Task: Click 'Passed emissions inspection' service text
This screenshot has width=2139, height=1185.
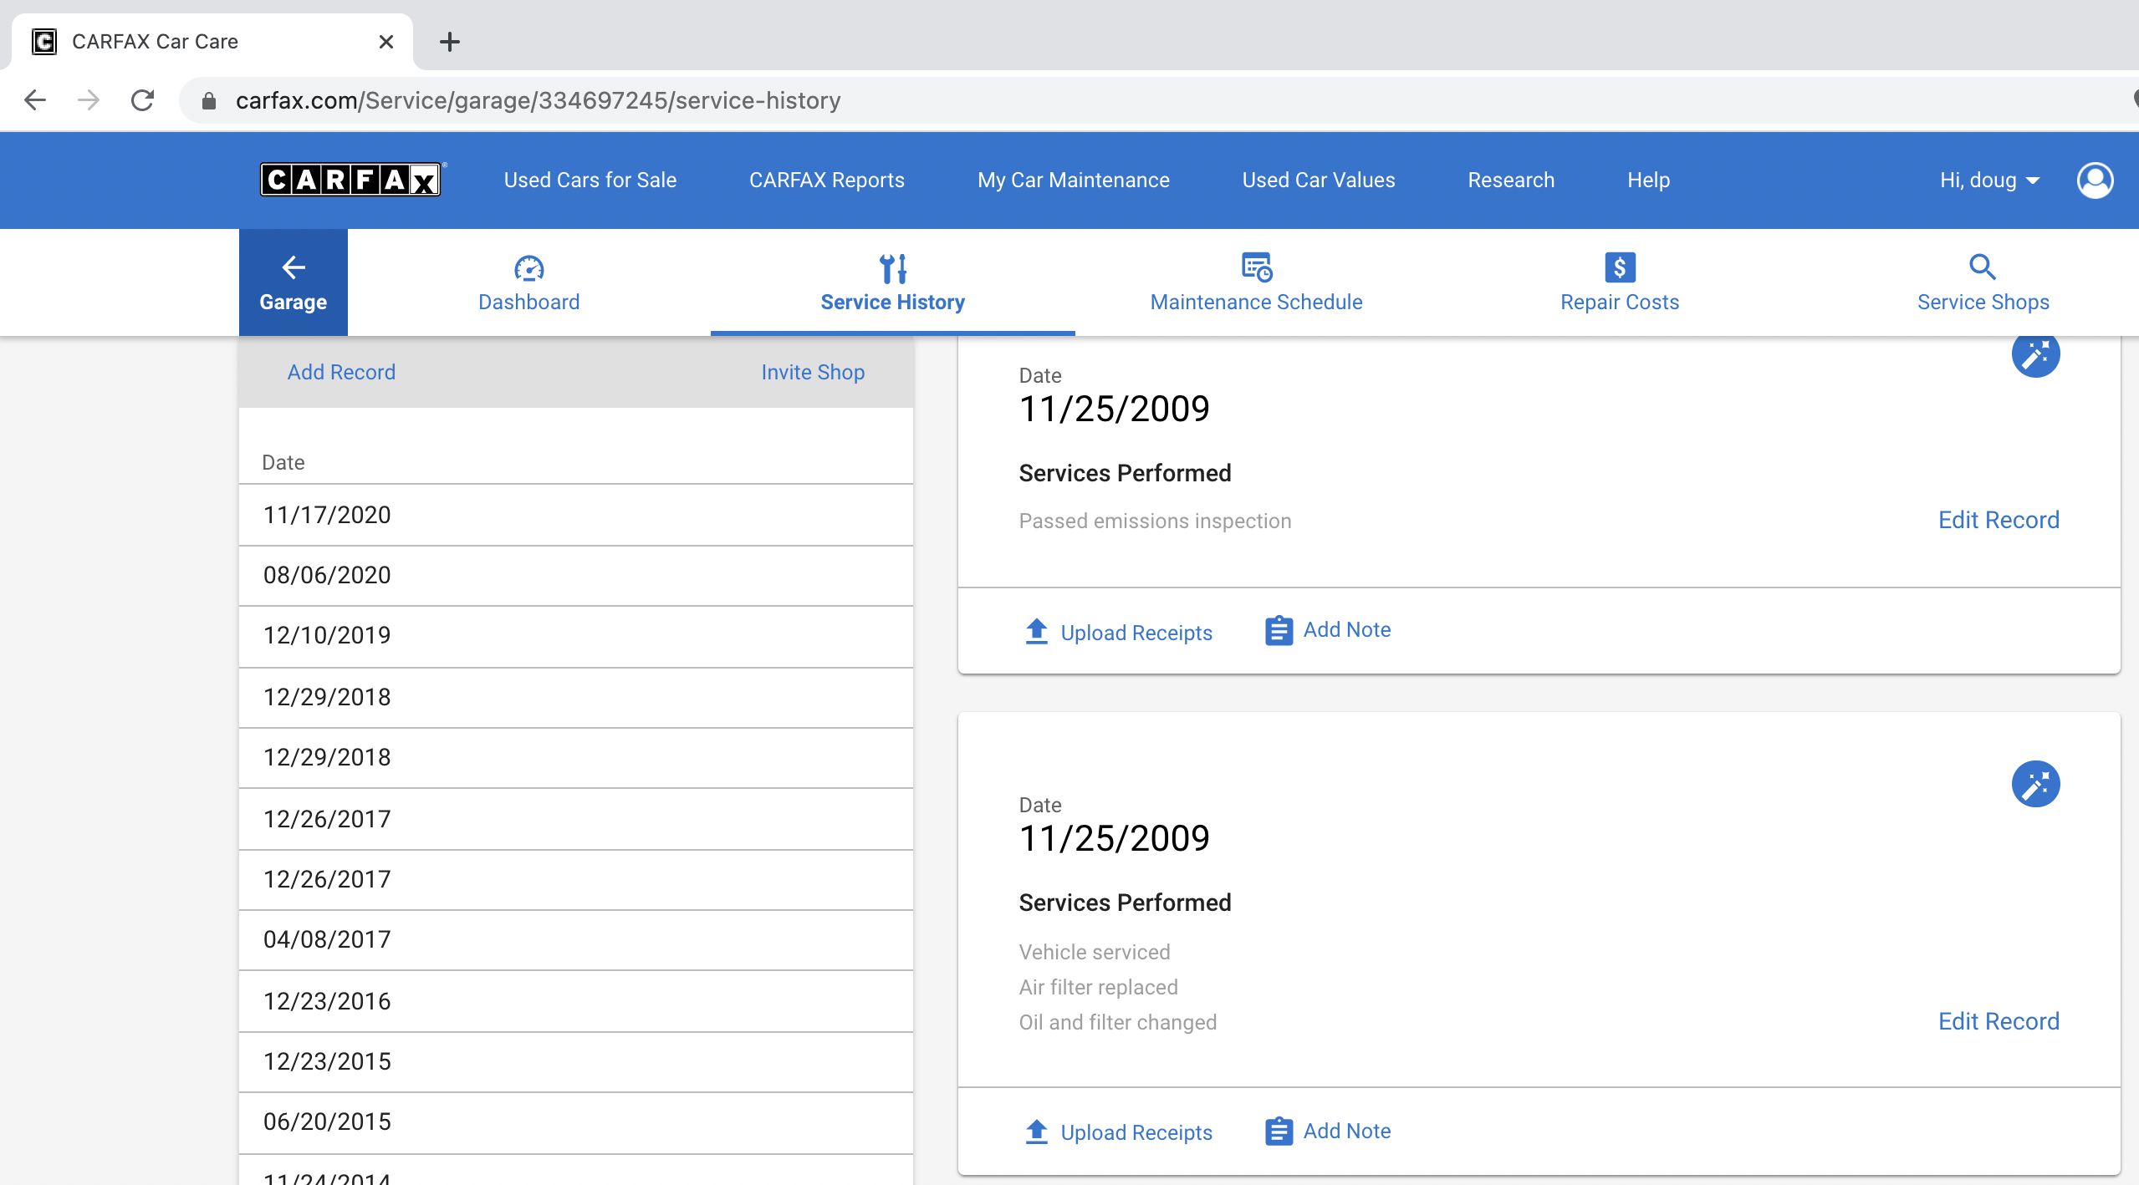Action: [1155, 521]
